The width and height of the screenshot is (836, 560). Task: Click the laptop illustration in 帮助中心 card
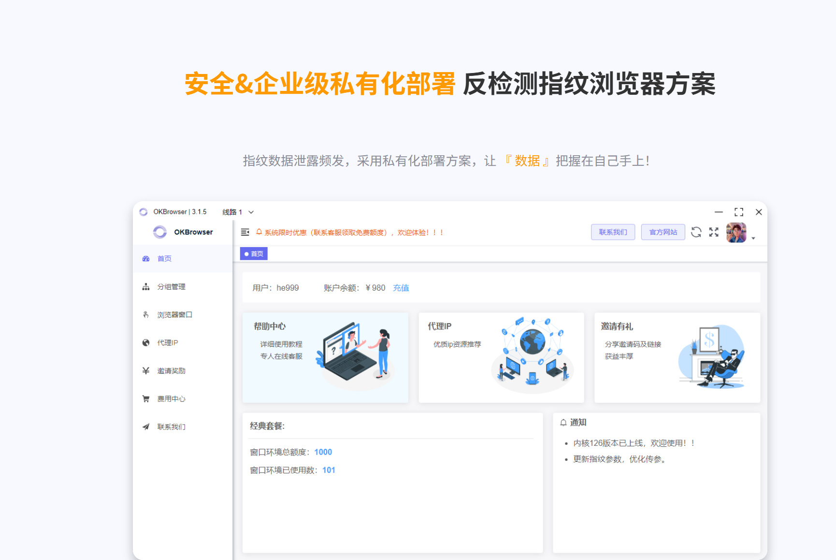355,355
